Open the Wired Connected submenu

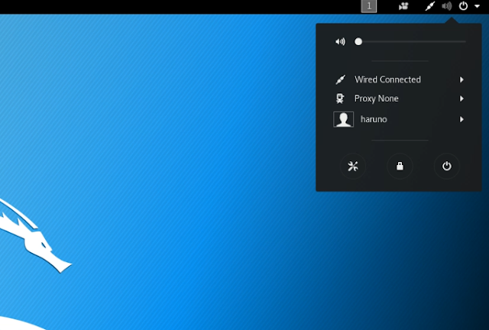tap(399, 79)
